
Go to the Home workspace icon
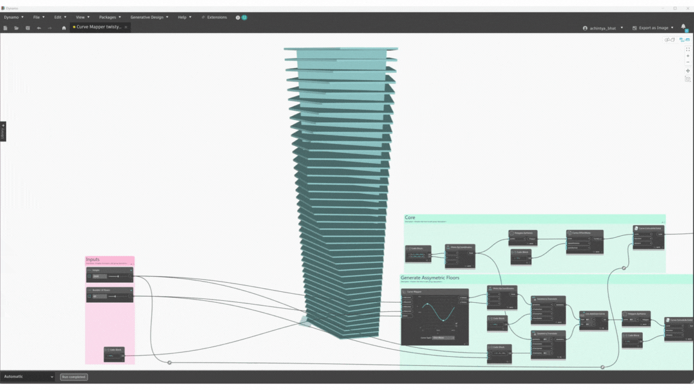point(64,28)
